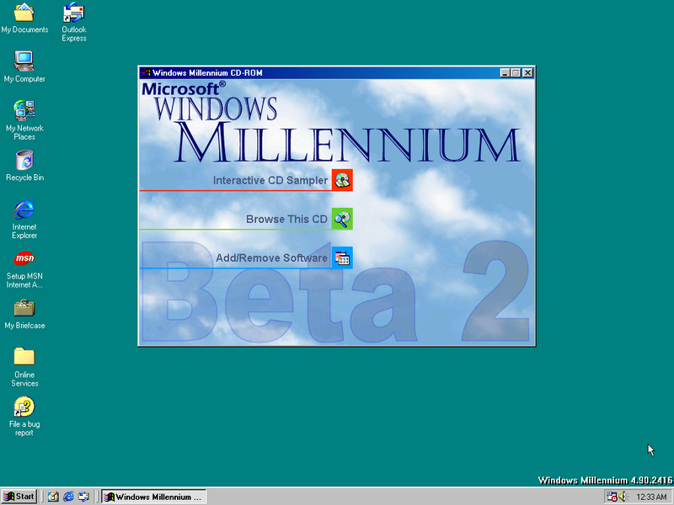Select the My Documents desktop icon
This screenshot has width=674, height=505.
[24, 13]
